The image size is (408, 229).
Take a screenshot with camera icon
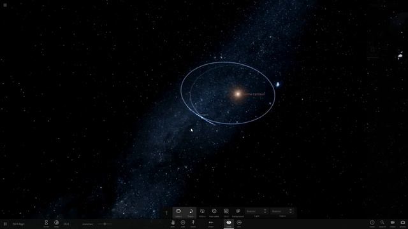tap(403, 223)
